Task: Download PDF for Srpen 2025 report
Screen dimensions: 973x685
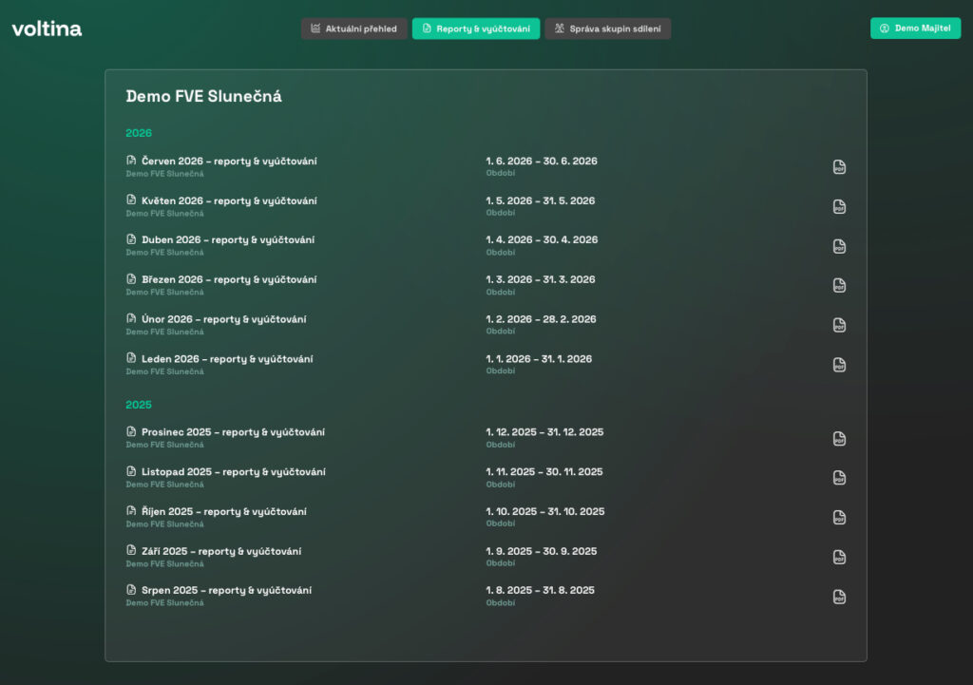Action: pos(839,597)
